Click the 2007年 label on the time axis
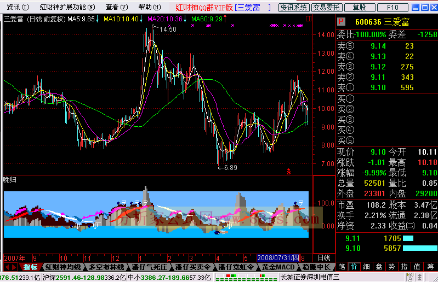438x282 pixels. (15, 258)
